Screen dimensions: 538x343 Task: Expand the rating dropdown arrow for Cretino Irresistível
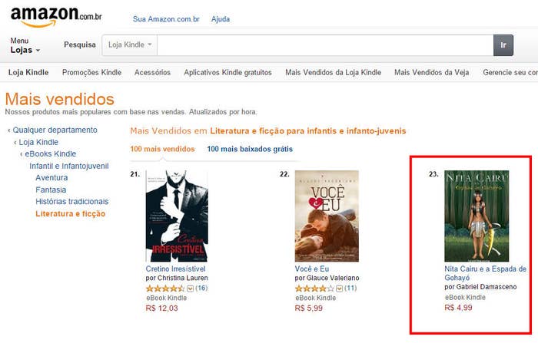pyautogui.click(x=191, y=289)
